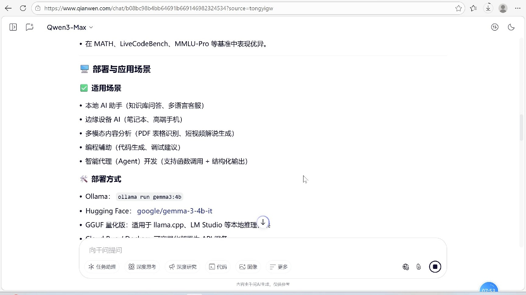Open the google/gemma-3-4b-it link
The width and height of the screenshot is (526, 295).
(175, 211)
